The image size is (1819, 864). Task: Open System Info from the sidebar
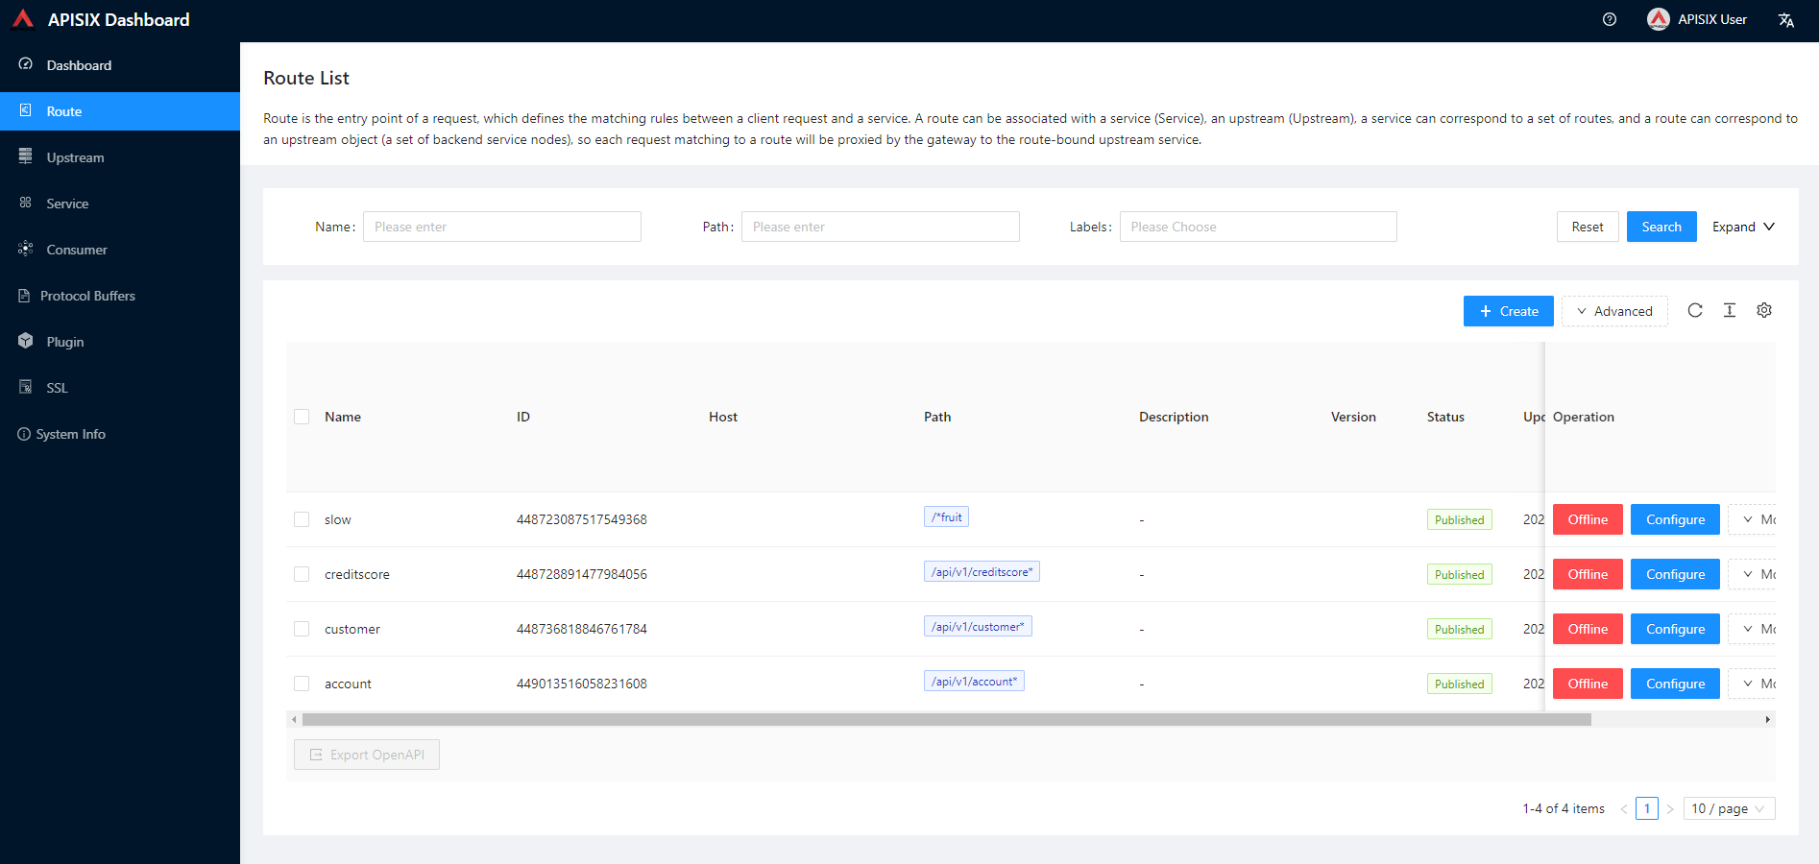[x=70, y=433]
